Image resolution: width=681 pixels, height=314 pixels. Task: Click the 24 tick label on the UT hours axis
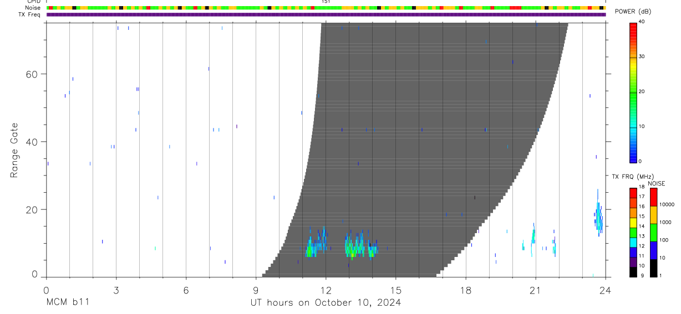coord(605,290)
